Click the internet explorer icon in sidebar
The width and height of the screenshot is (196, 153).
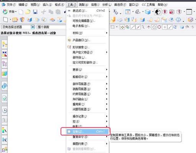tap(5, 86)
